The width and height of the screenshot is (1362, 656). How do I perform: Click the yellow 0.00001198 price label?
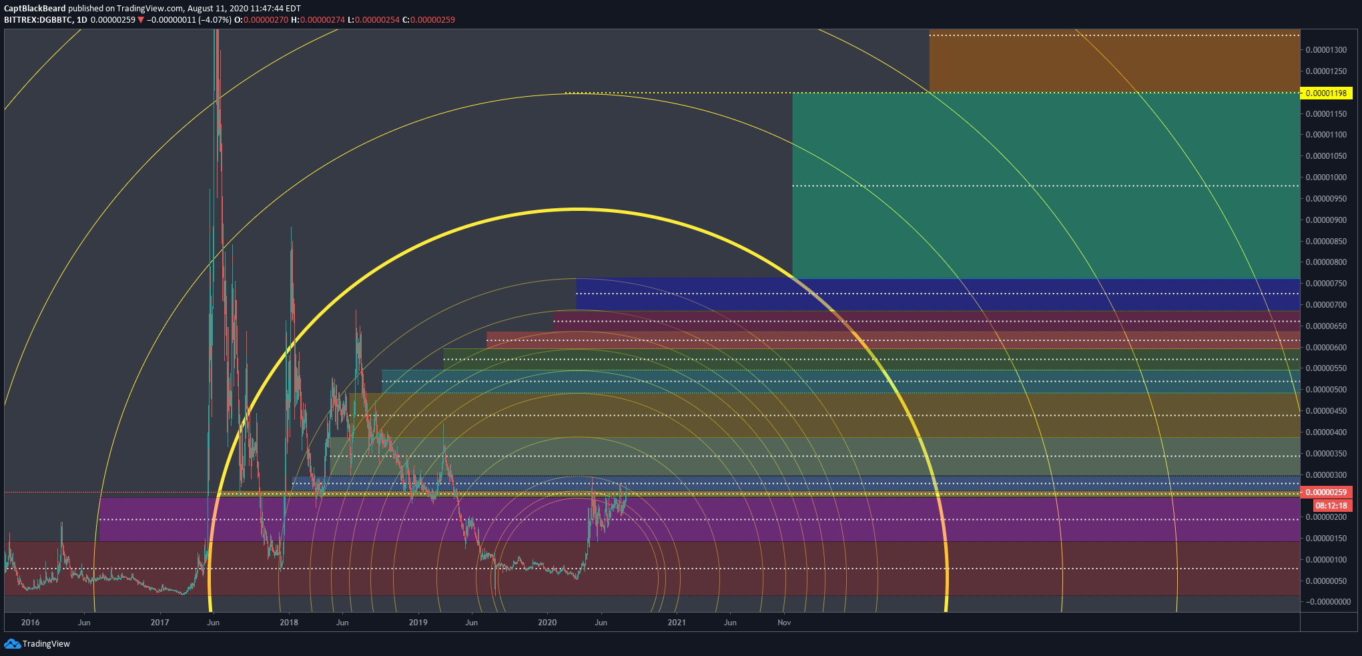tap(1326, 93)
